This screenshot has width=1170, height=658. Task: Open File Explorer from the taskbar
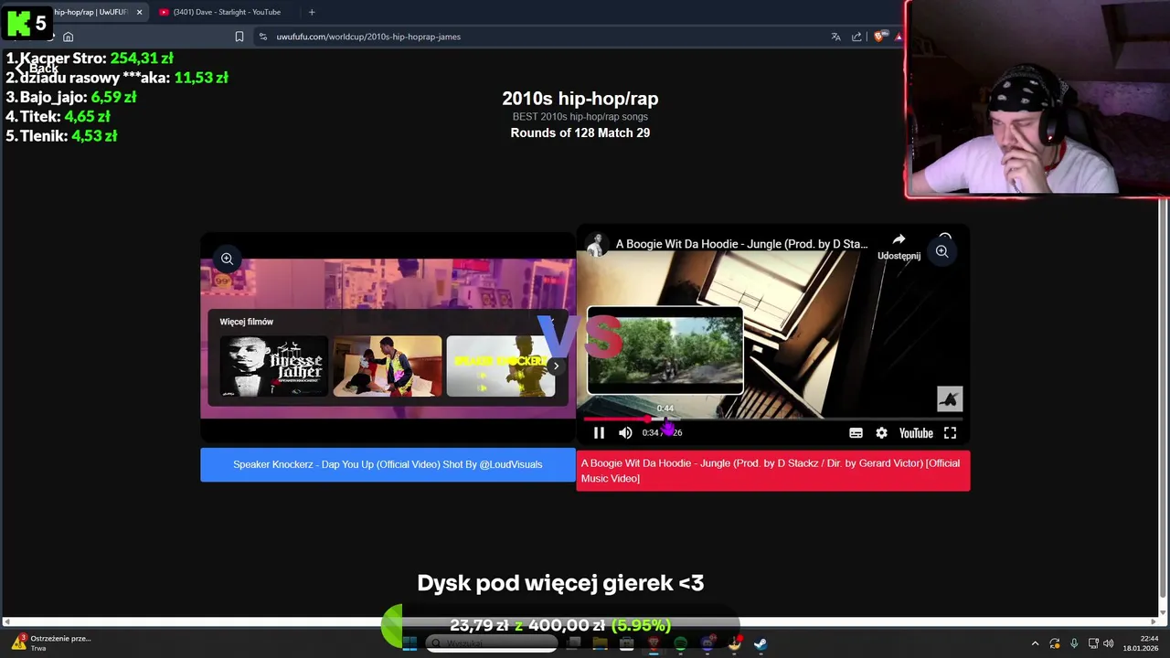[600, 643]
